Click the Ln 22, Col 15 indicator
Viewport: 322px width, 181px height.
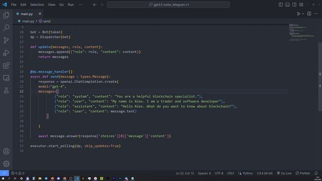(185, 173)
